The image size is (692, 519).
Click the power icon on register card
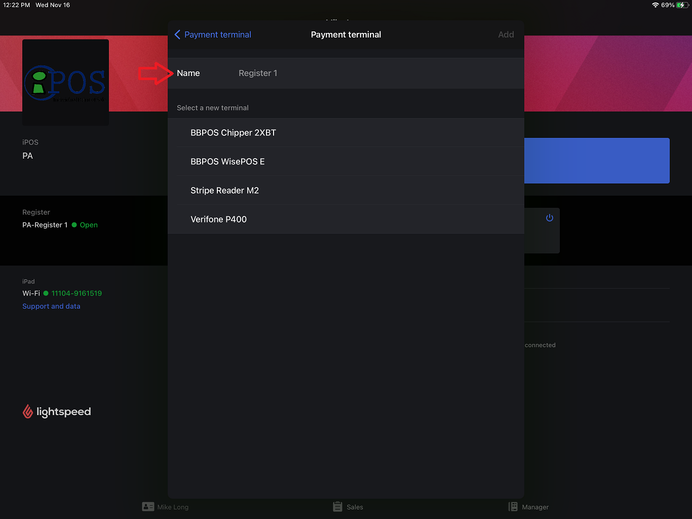coord(549,218)
